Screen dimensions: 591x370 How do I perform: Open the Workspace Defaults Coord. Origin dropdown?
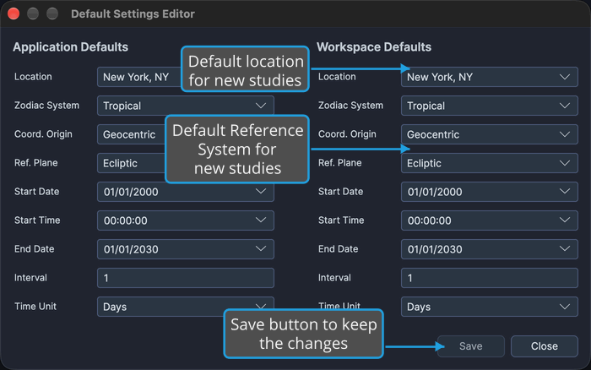489,134
